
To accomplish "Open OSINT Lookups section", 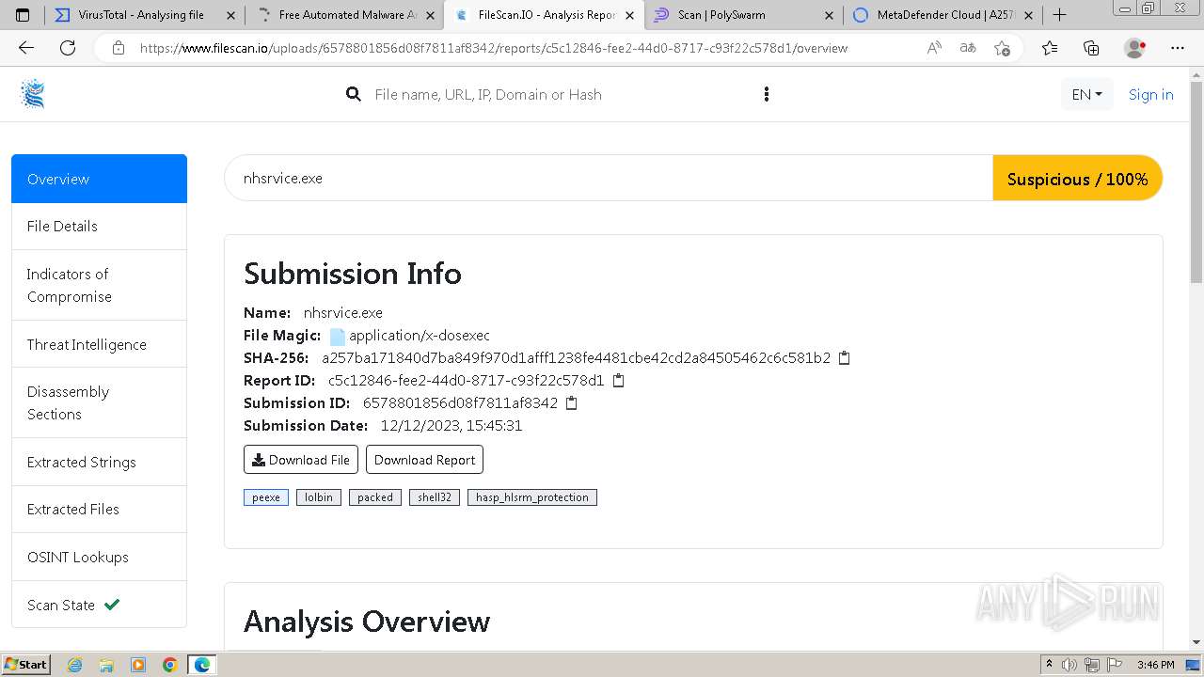I will [99, 557].
